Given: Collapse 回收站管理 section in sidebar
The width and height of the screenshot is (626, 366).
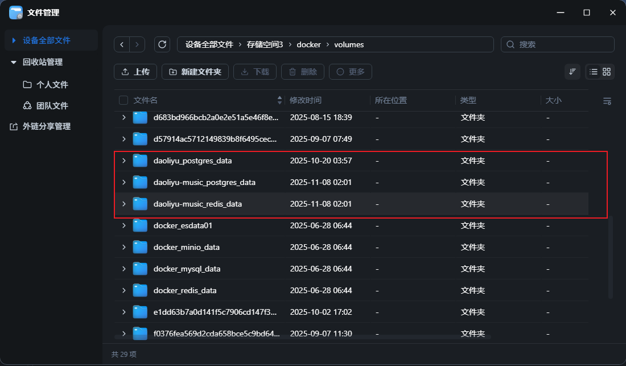Looking at the screenshot, I should [x=14, y=62].
